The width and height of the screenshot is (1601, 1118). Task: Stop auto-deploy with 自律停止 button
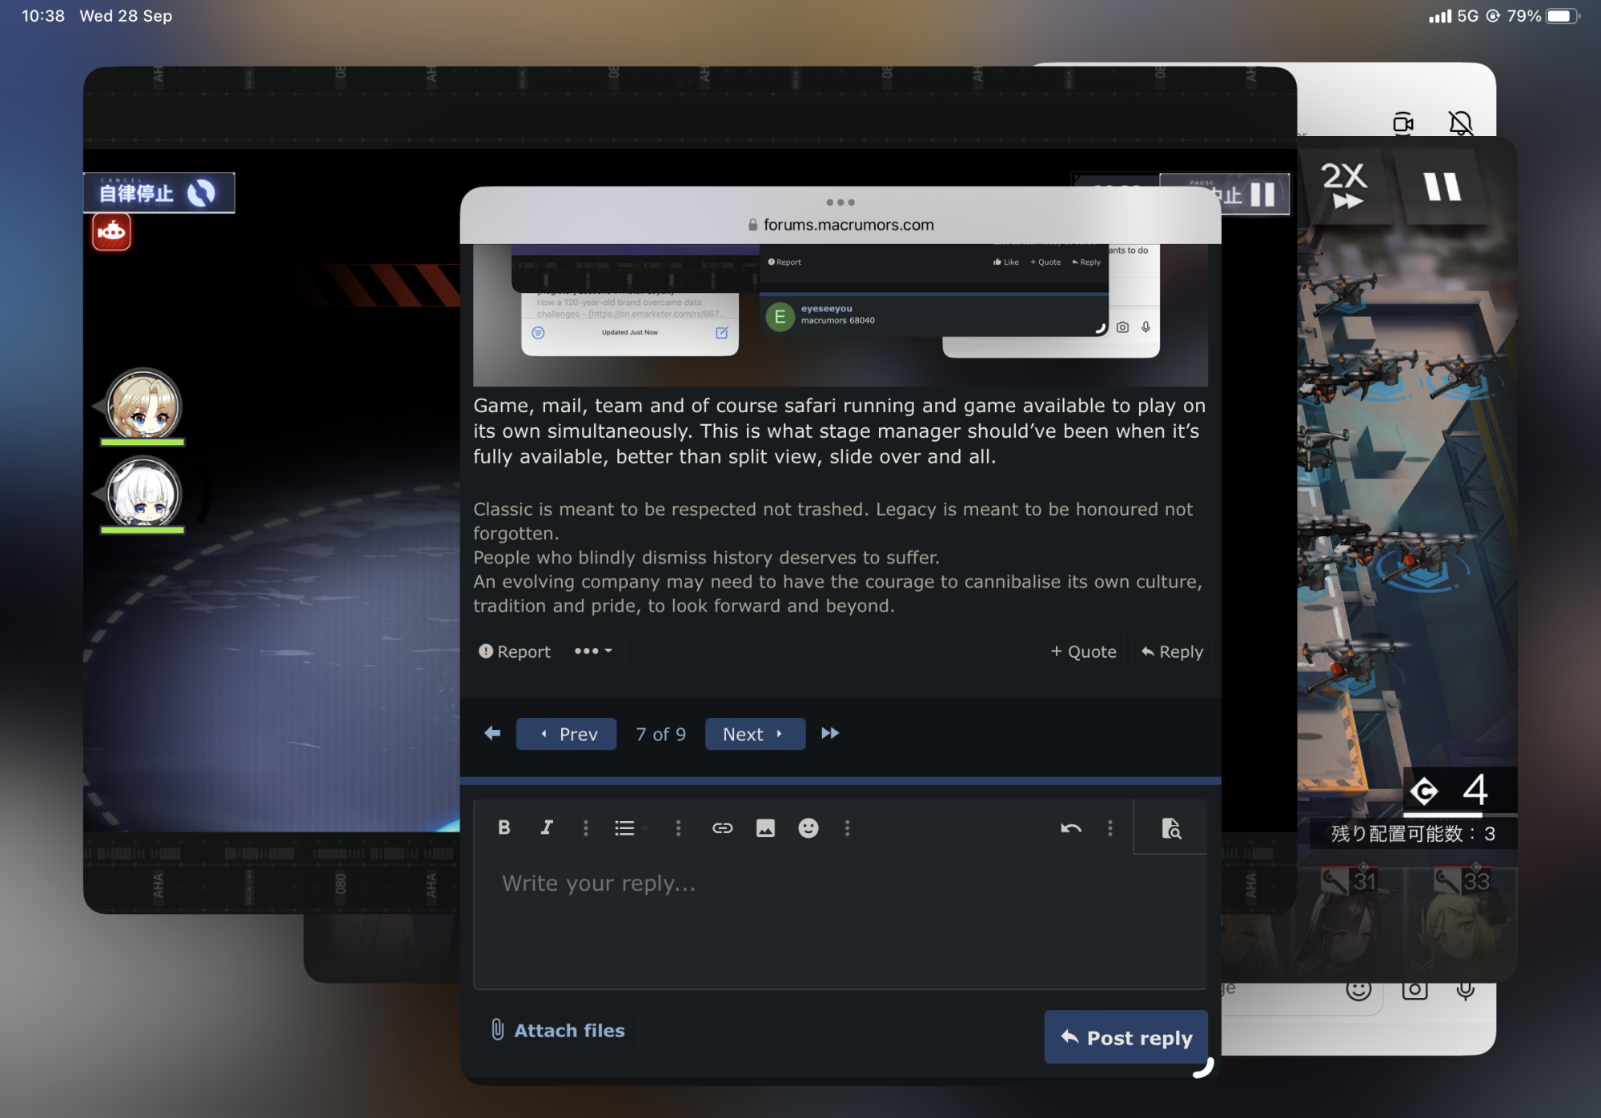click(158, 193)
